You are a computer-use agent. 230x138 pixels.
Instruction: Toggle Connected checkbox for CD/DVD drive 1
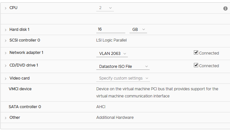(x=196, y=65)
